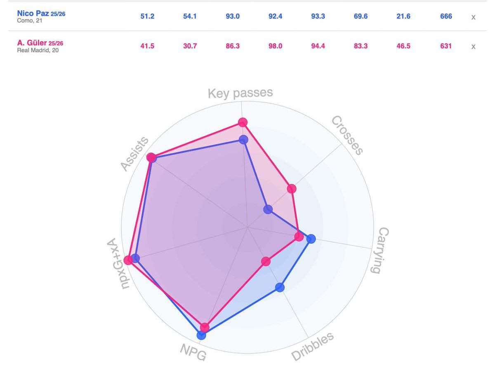Open the A. Güler 25/26 player link
The height and width of the screenshot is (371, 495).
[40, 43]
